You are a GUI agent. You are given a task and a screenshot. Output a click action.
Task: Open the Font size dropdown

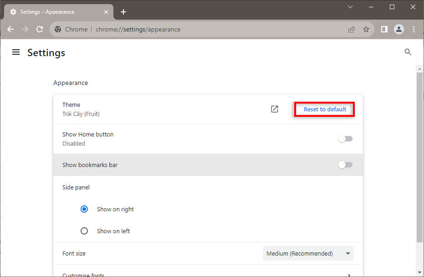click(308, 253)
